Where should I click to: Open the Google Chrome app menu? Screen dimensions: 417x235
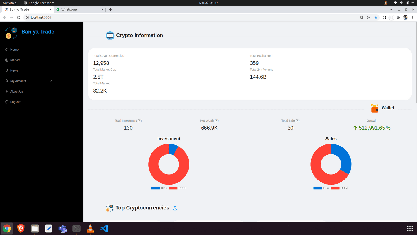pyautogui.click(x=39, y=3)
